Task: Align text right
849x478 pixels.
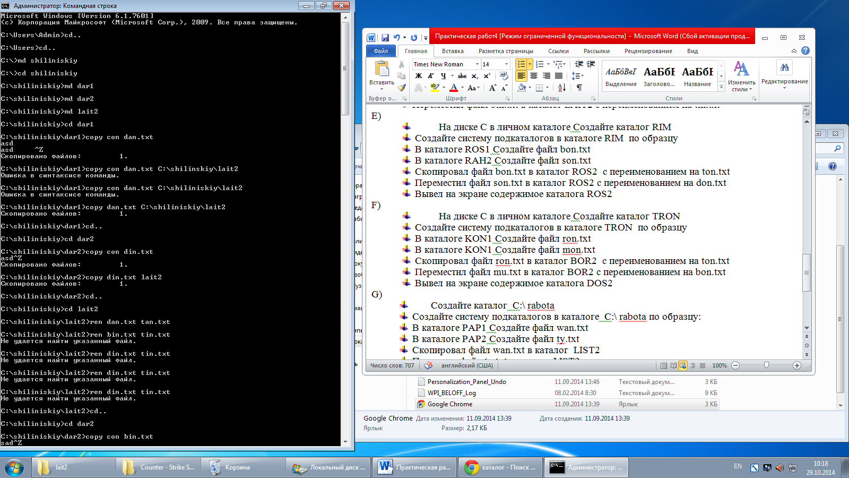Action: 546,76
